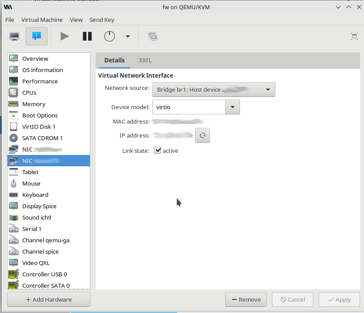Open the Virtual Machine menu
The image size is (364, 313).
(42, 20)
